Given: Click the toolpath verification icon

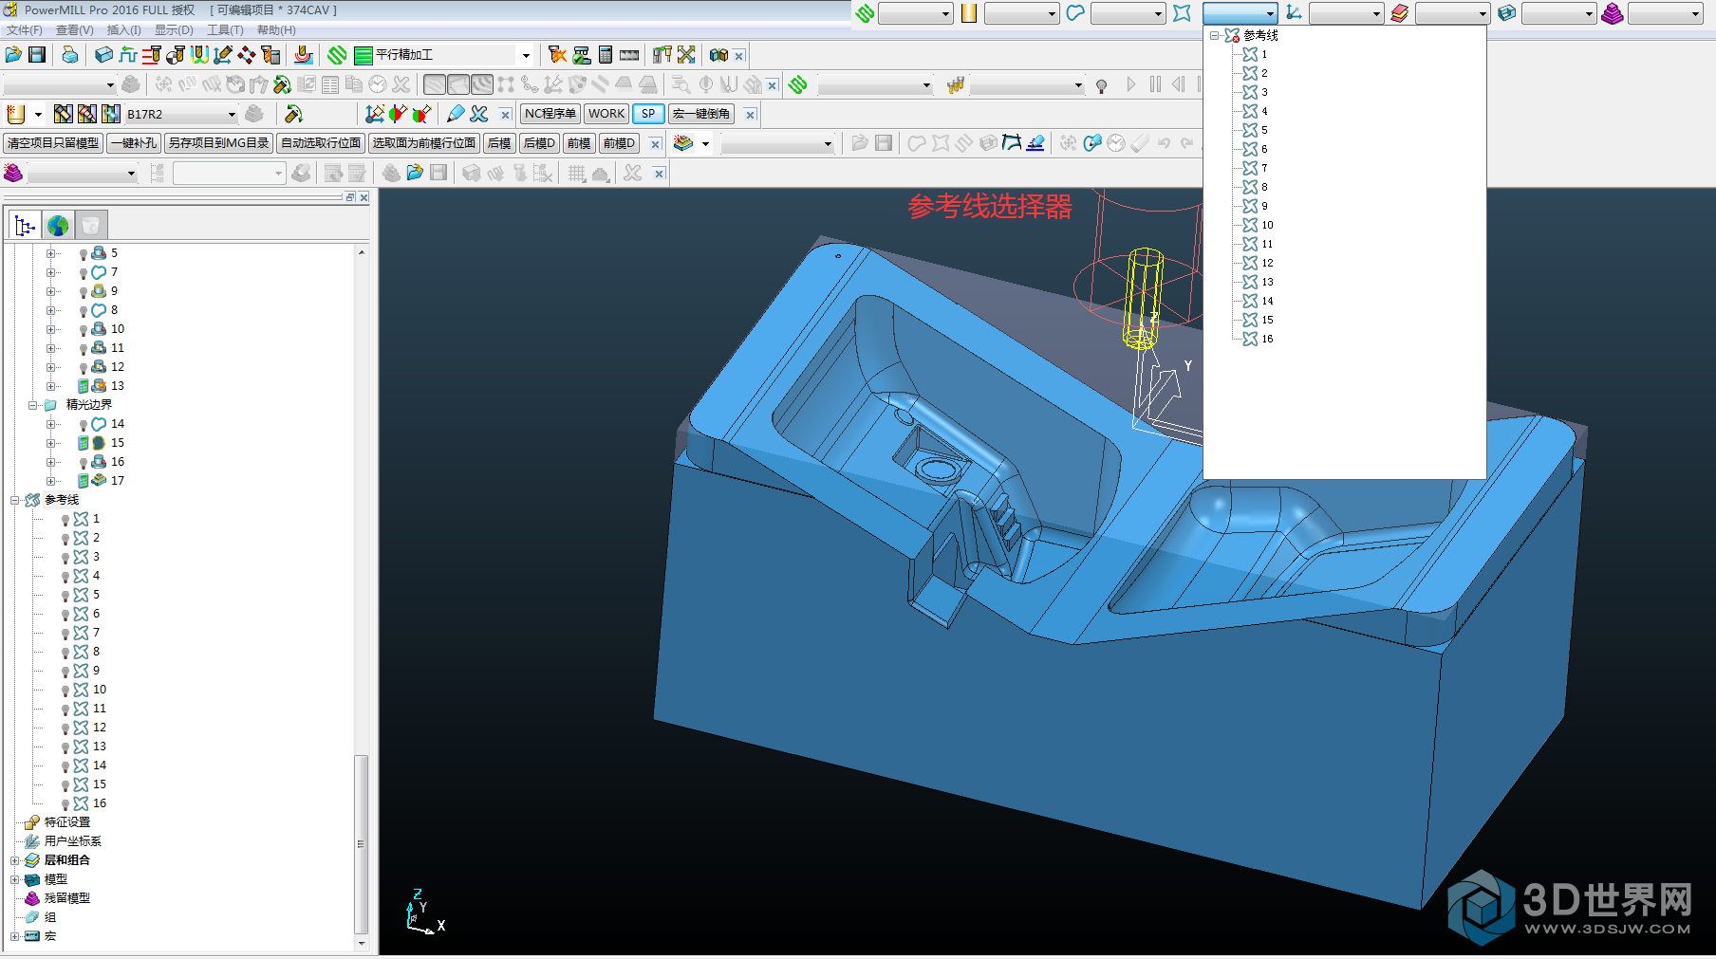Looking at the screenshot, I should click(x=582, y=55).
